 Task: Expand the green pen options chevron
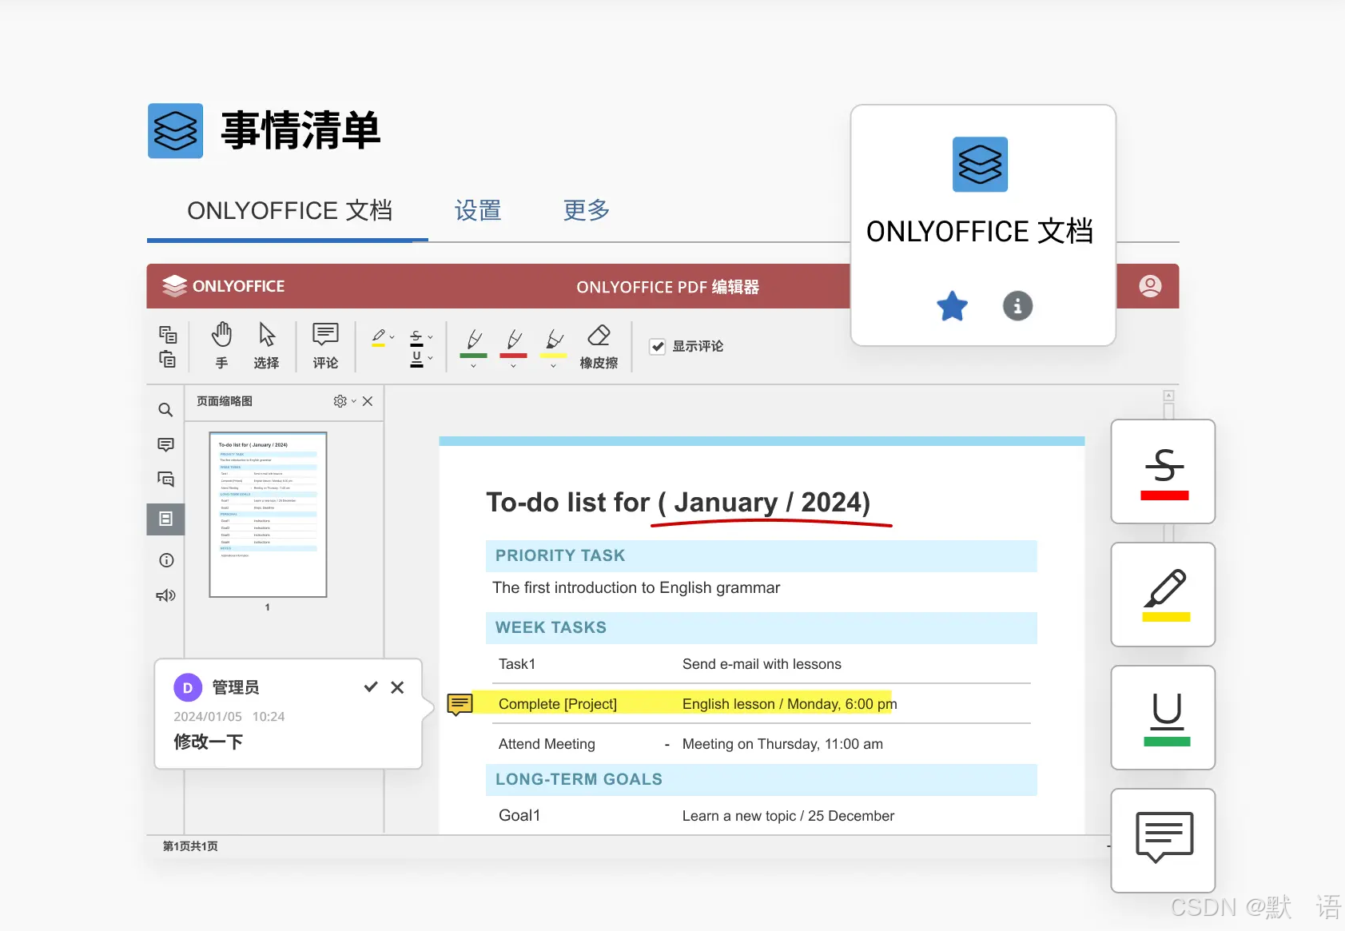(x=473, y=366)
